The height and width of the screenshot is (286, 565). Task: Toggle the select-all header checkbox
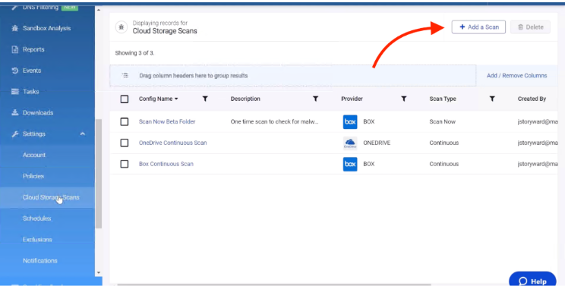click(x=125, y=99)
